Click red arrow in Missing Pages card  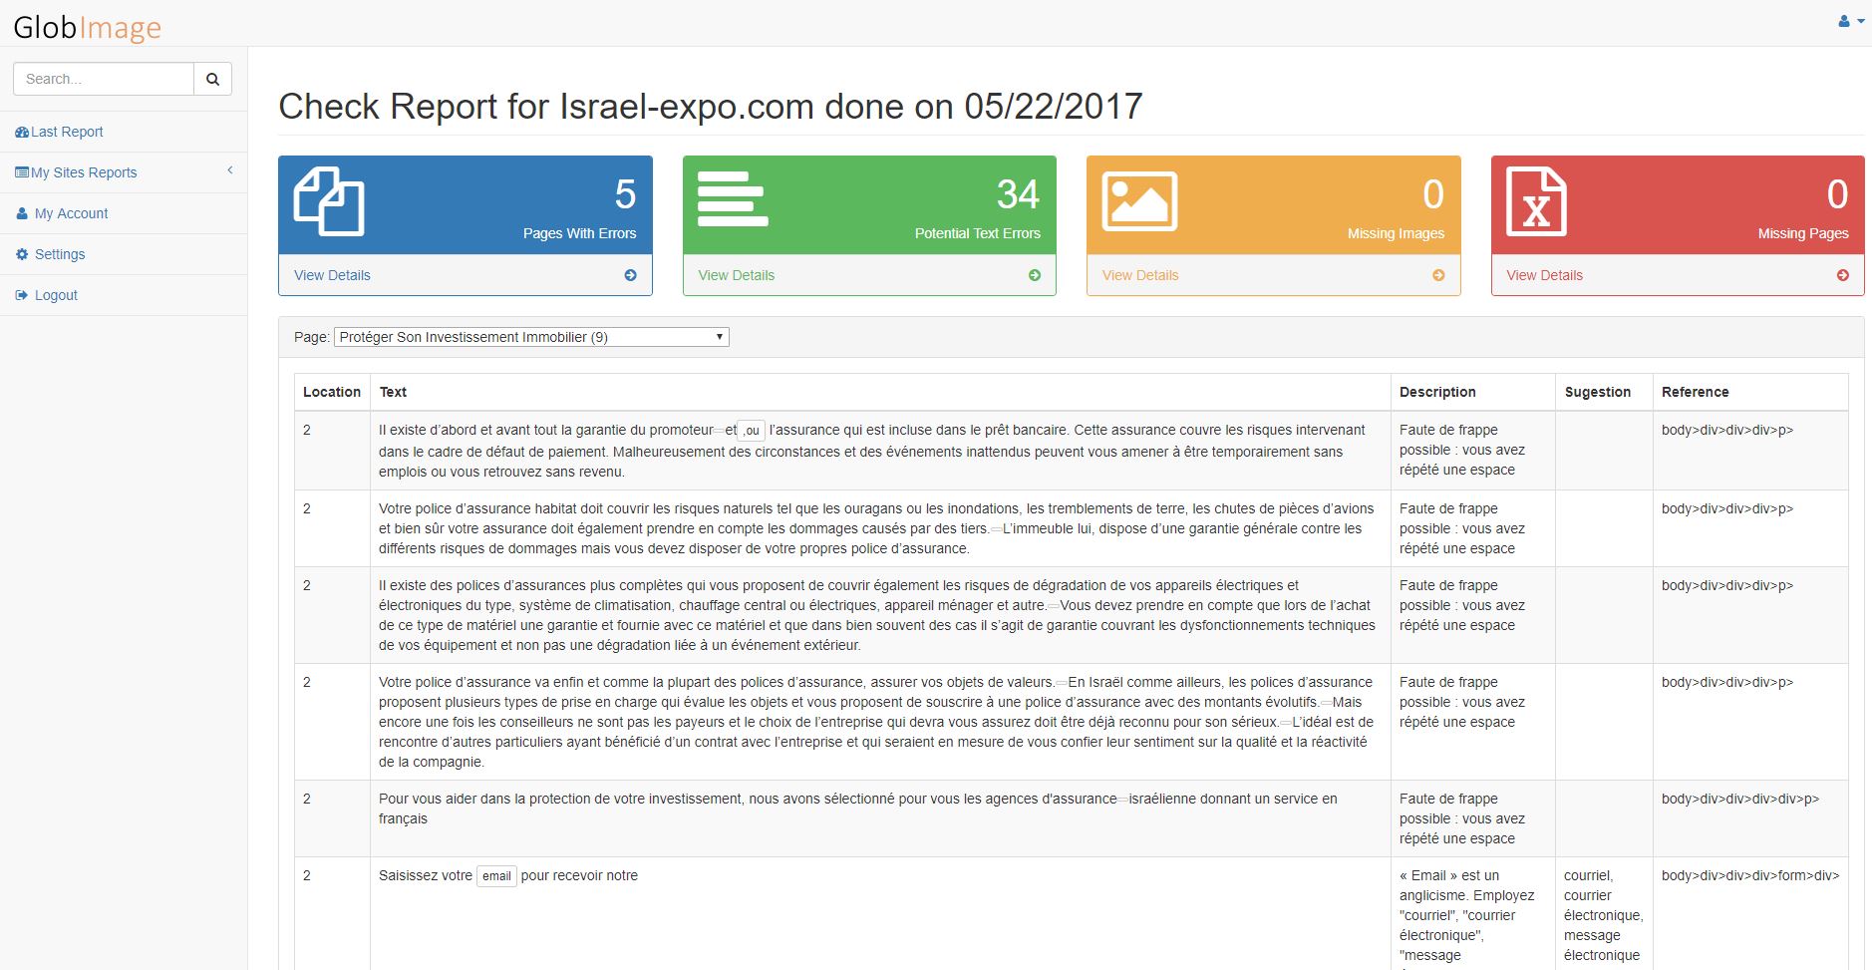[x=1843, y=275]
